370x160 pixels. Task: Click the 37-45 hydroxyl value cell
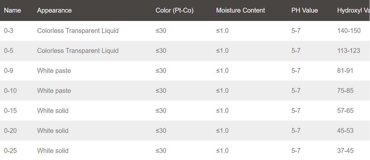[x=345, y=151]
